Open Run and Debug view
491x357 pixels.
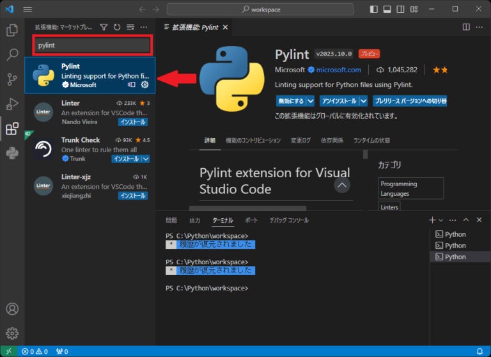[x=12, y=104]
